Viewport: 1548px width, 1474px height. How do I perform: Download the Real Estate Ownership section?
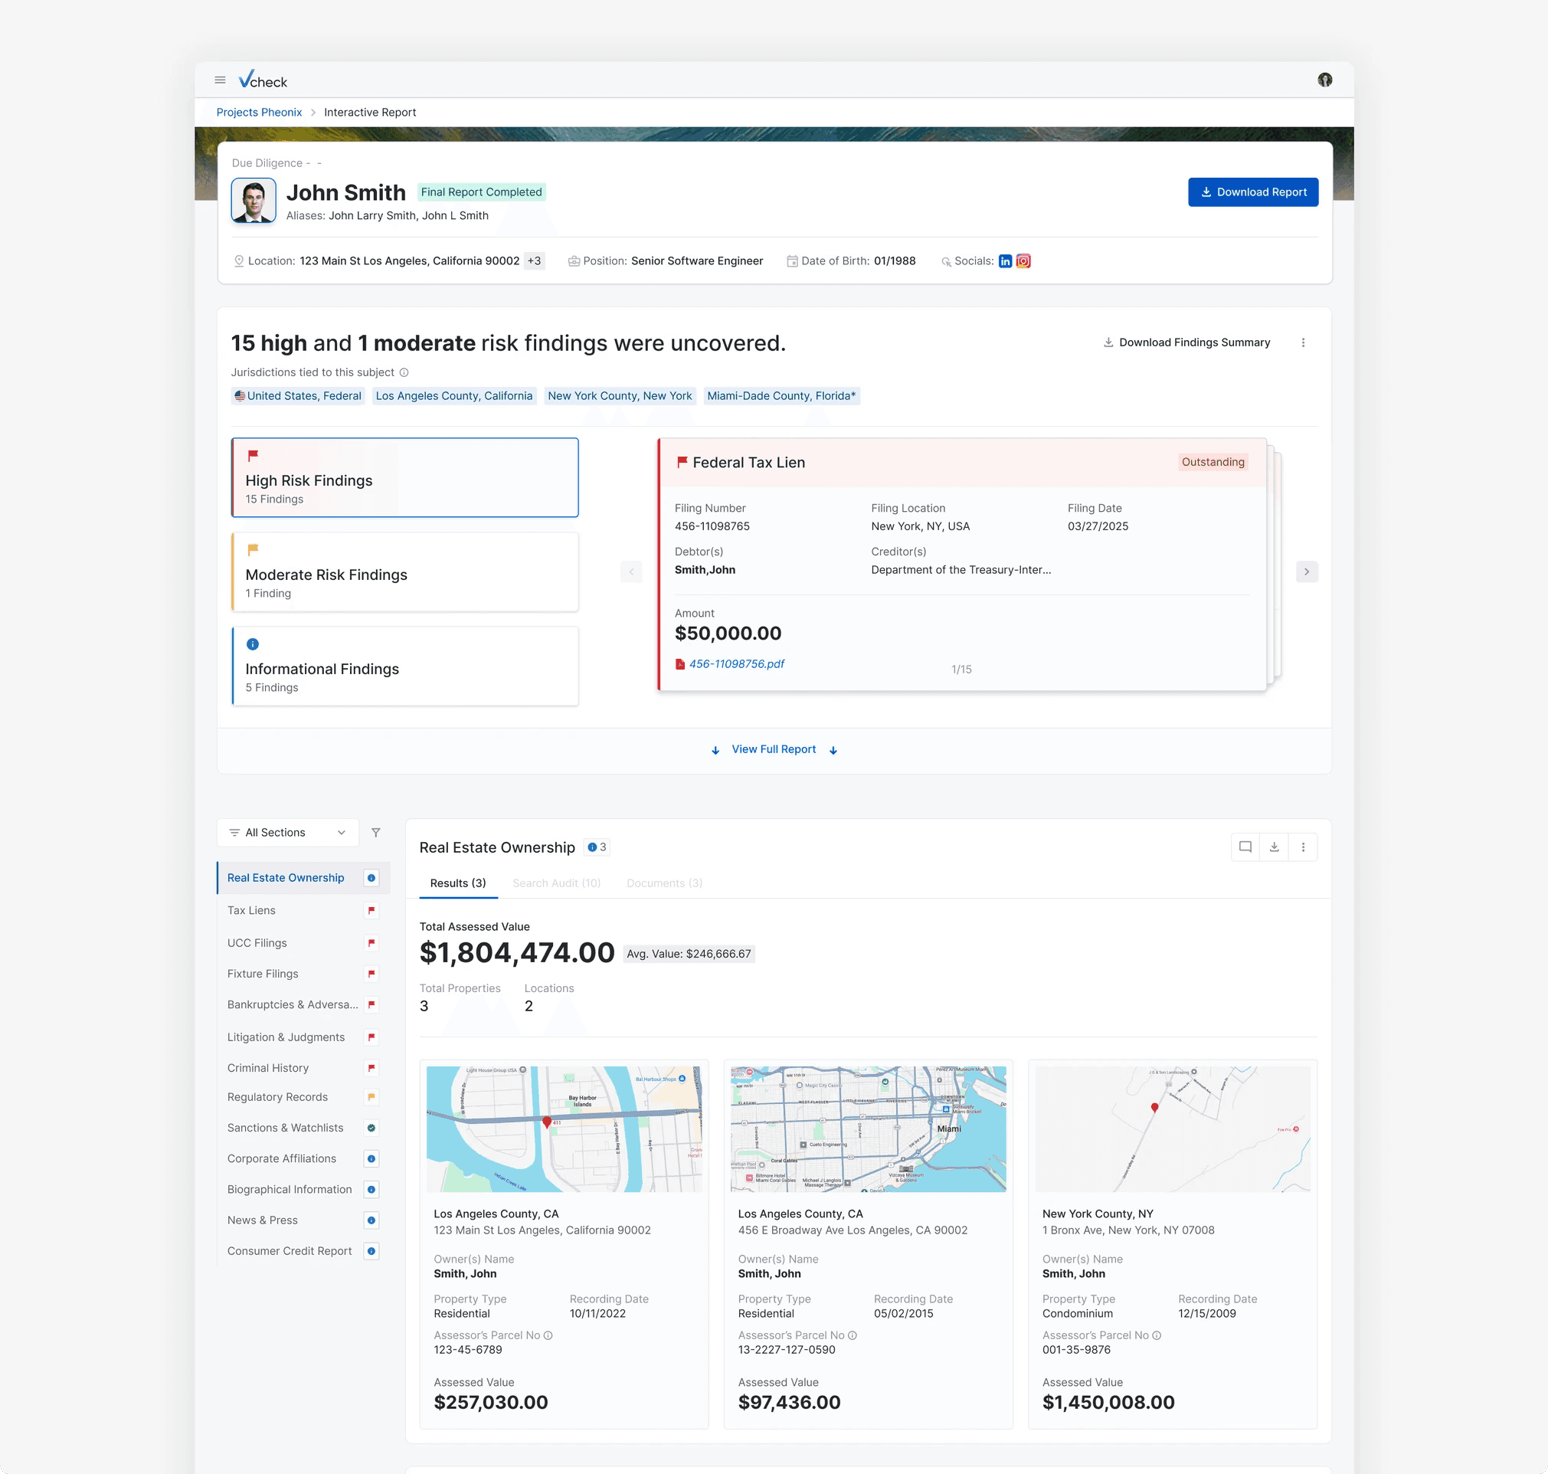pos(1274,847)
